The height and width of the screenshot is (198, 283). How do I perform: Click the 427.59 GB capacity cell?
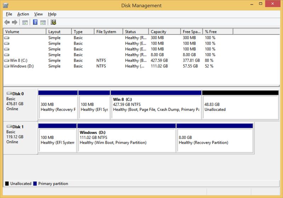pyautogui.click(x=159, y=60)
